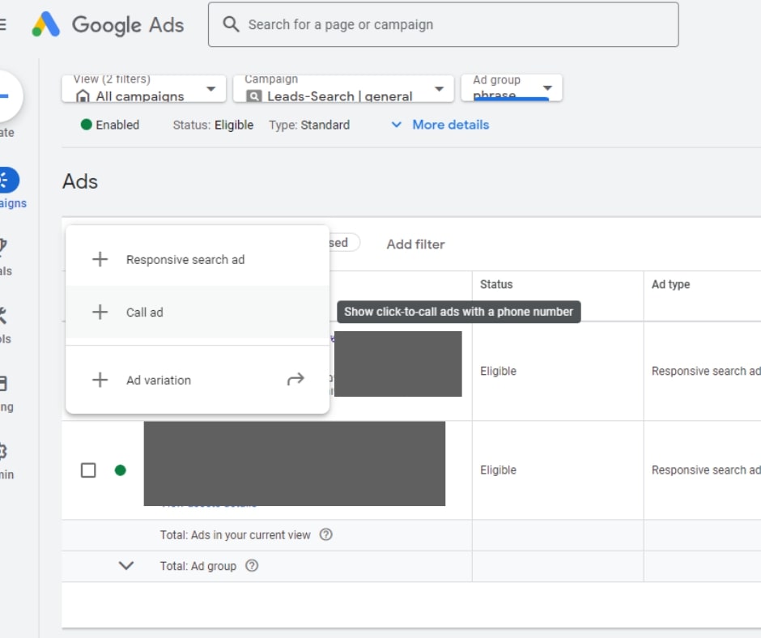Viewport: 761px width, 638px height.
Task: Click the Google Ads logo
Action: (x=108, y=25)
